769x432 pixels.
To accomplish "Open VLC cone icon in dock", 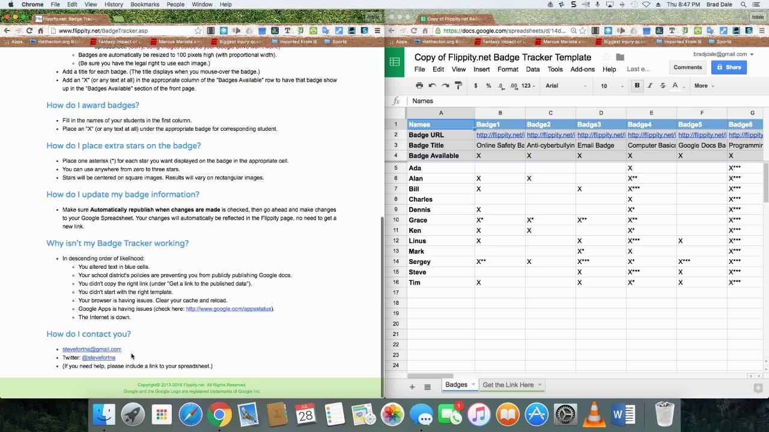I will [x=594, y=415].
